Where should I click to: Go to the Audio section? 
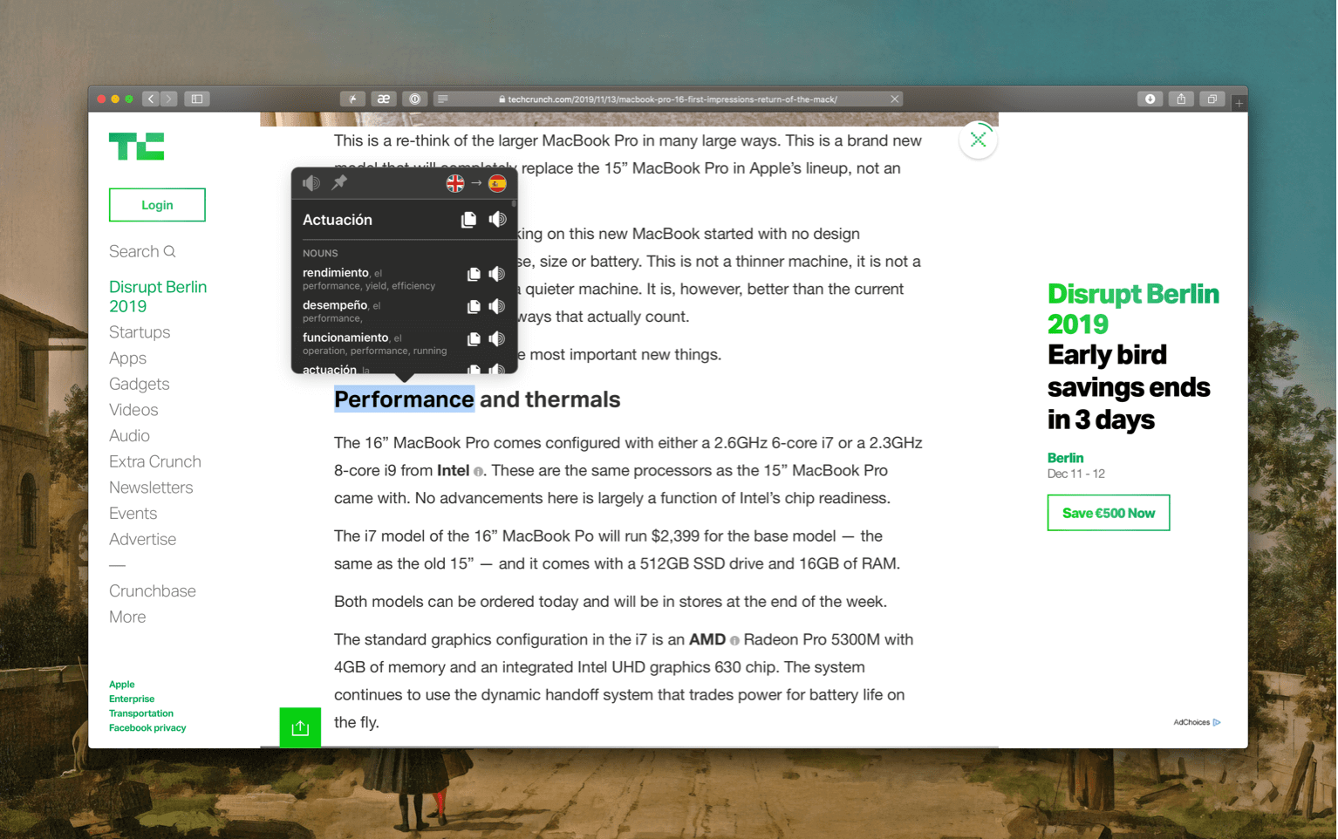click(x=129, y=435)
